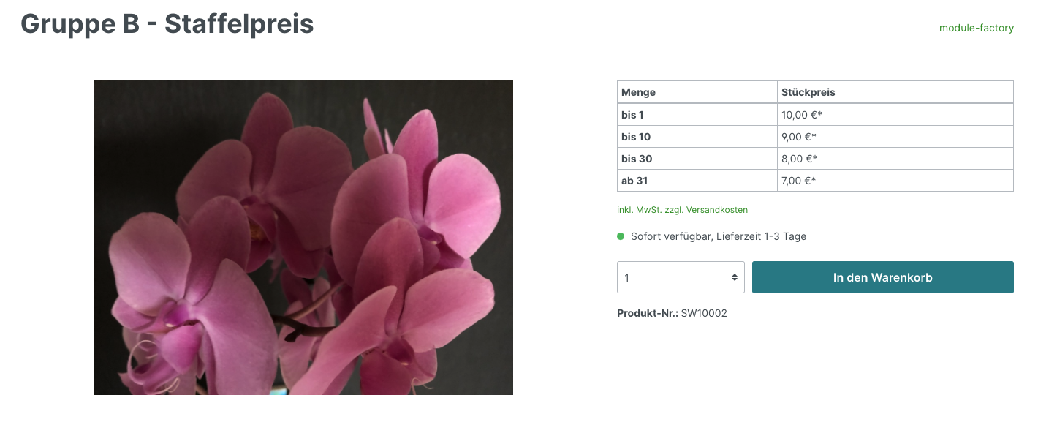This screenshot has height=425, width=1057.
Task: Click the Sofort verfügbar delivery time text
Action: coord(719,236)
